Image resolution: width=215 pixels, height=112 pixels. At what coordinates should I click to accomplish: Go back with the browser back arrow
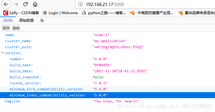coord(6,4)
